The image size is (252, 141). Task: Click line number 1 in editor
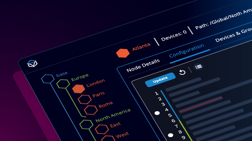tap(157, 94)
